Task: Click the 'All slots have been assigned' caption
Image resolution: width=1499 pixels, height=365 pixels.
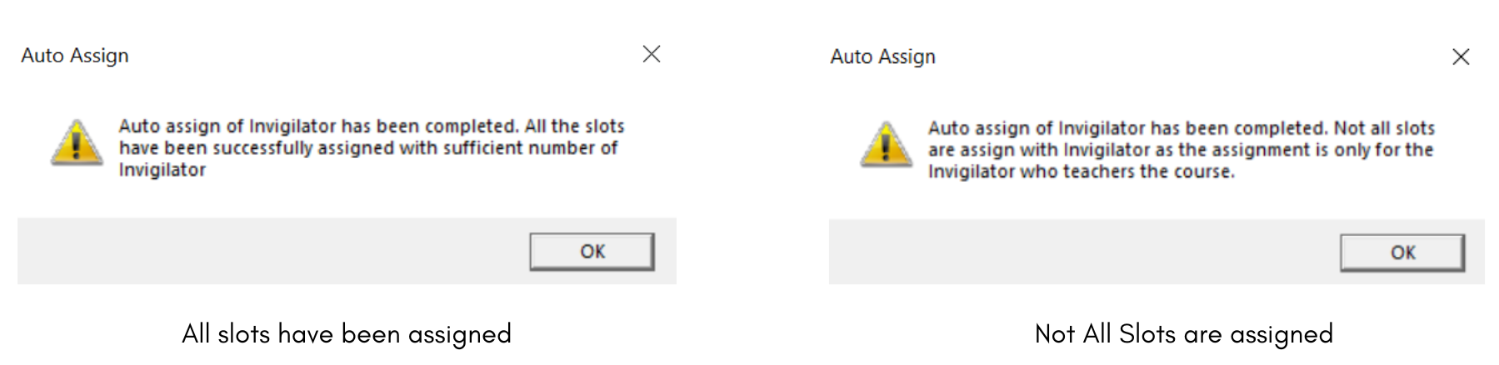Action: click(347, 334)
